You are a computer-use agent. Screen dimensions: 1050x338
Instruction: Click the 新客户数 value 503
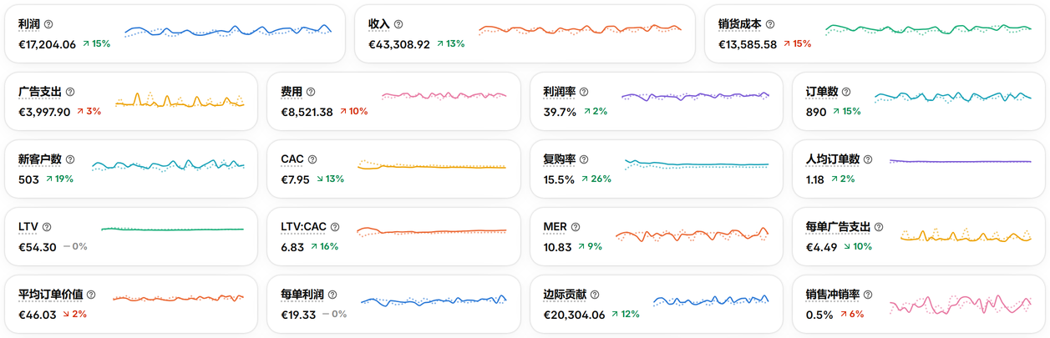[28, 179]
